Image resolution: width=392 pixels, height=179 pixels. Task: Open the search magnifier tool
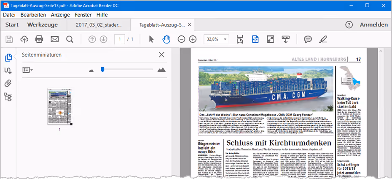pos(70,39)
